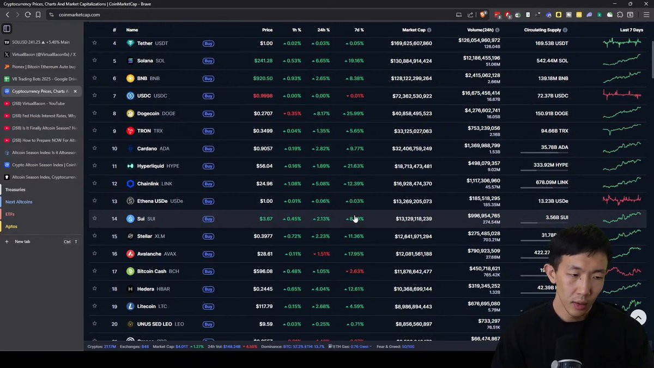Sort table by 1h % column

(296, 30)
